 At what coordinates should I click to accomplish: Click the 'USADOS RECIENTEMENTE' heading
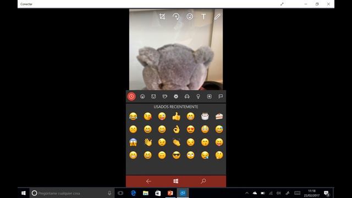tap(176, 107)
